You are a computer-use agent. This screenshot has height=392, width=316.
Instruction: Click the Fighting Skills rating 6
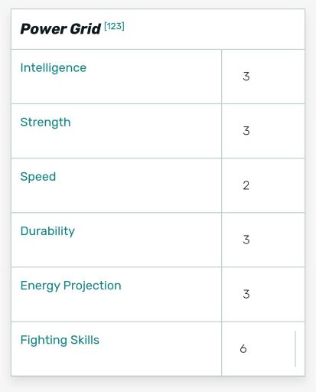[243, 349]
